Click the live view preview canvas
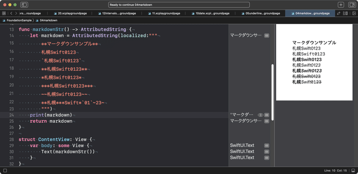358x174 pixels. [x=314, y=62]
